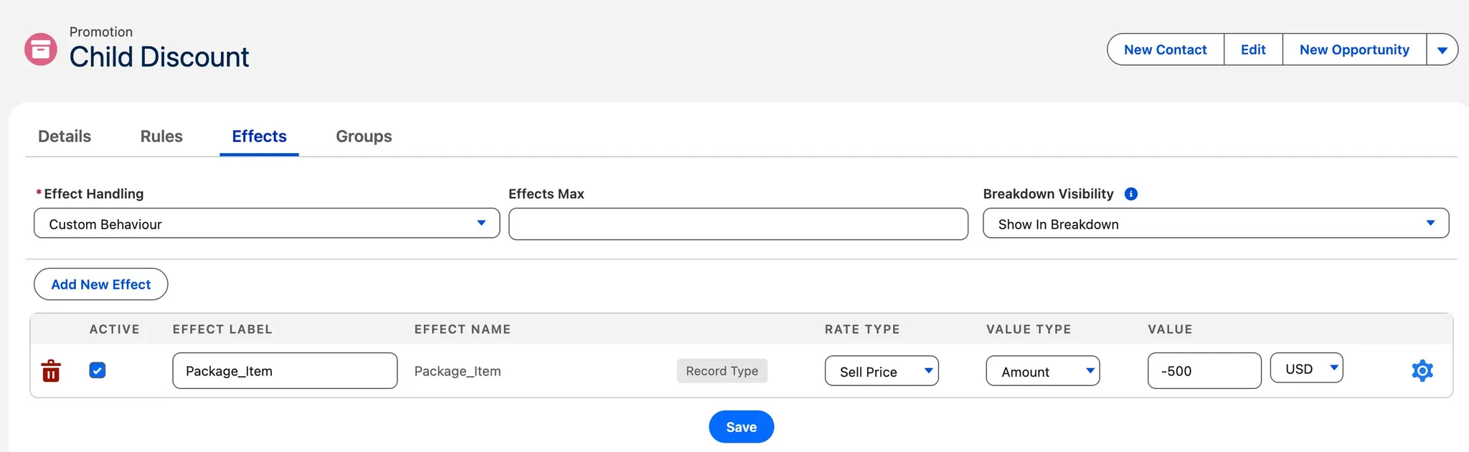Image resolution: width=1469 pixels, height=452 pixels.
Task: Click the Edit button
Action: pyautogui.click(x=1252, y=49)
